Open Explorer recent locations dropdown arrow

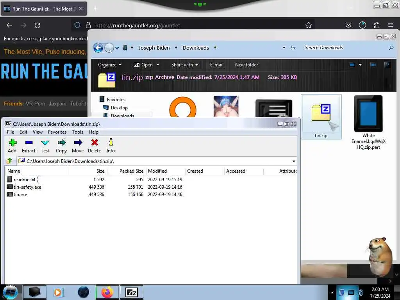(x=117, y=48)
